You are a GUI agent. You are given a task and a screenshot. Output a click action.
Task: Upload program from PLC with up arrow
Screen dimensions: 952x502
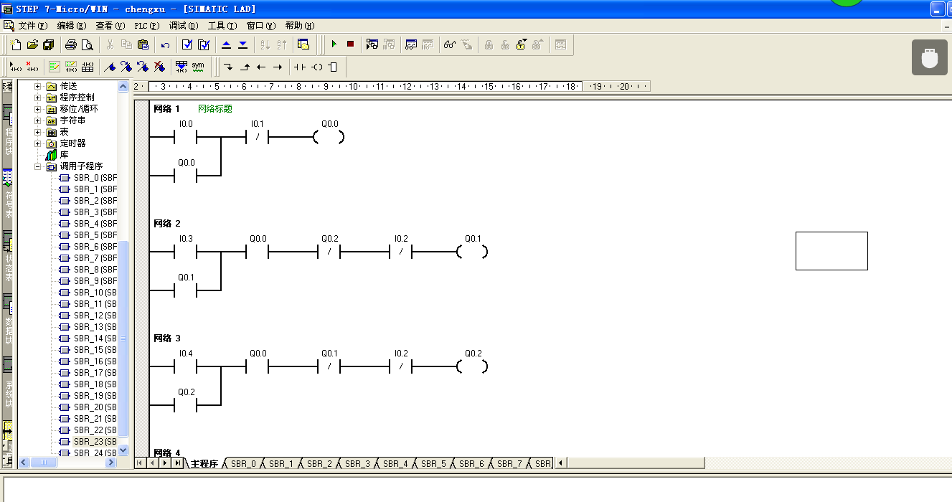click(x=226, y=44)
